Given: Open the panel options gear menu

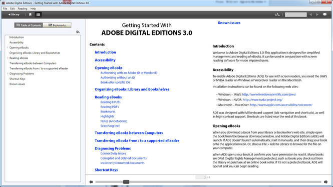Looking at the screenshot, I should (78, 32).
